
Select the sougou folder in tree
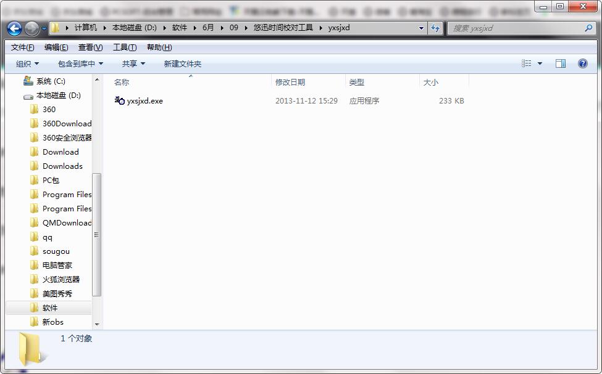56,251
